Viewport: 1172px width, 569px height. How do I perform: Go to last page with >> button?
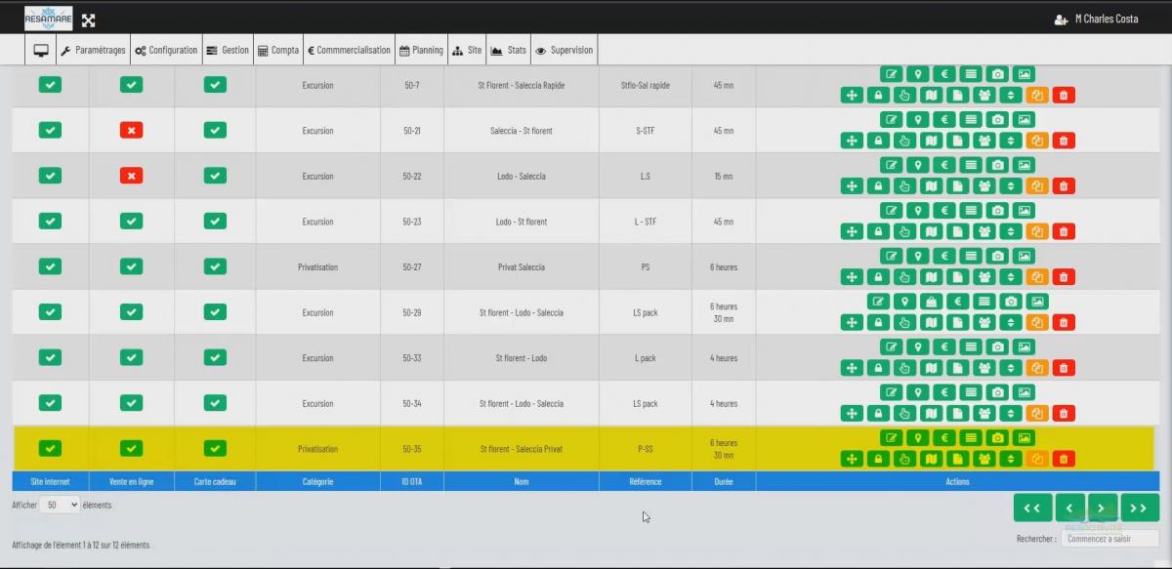click(x=1140, y=508)
